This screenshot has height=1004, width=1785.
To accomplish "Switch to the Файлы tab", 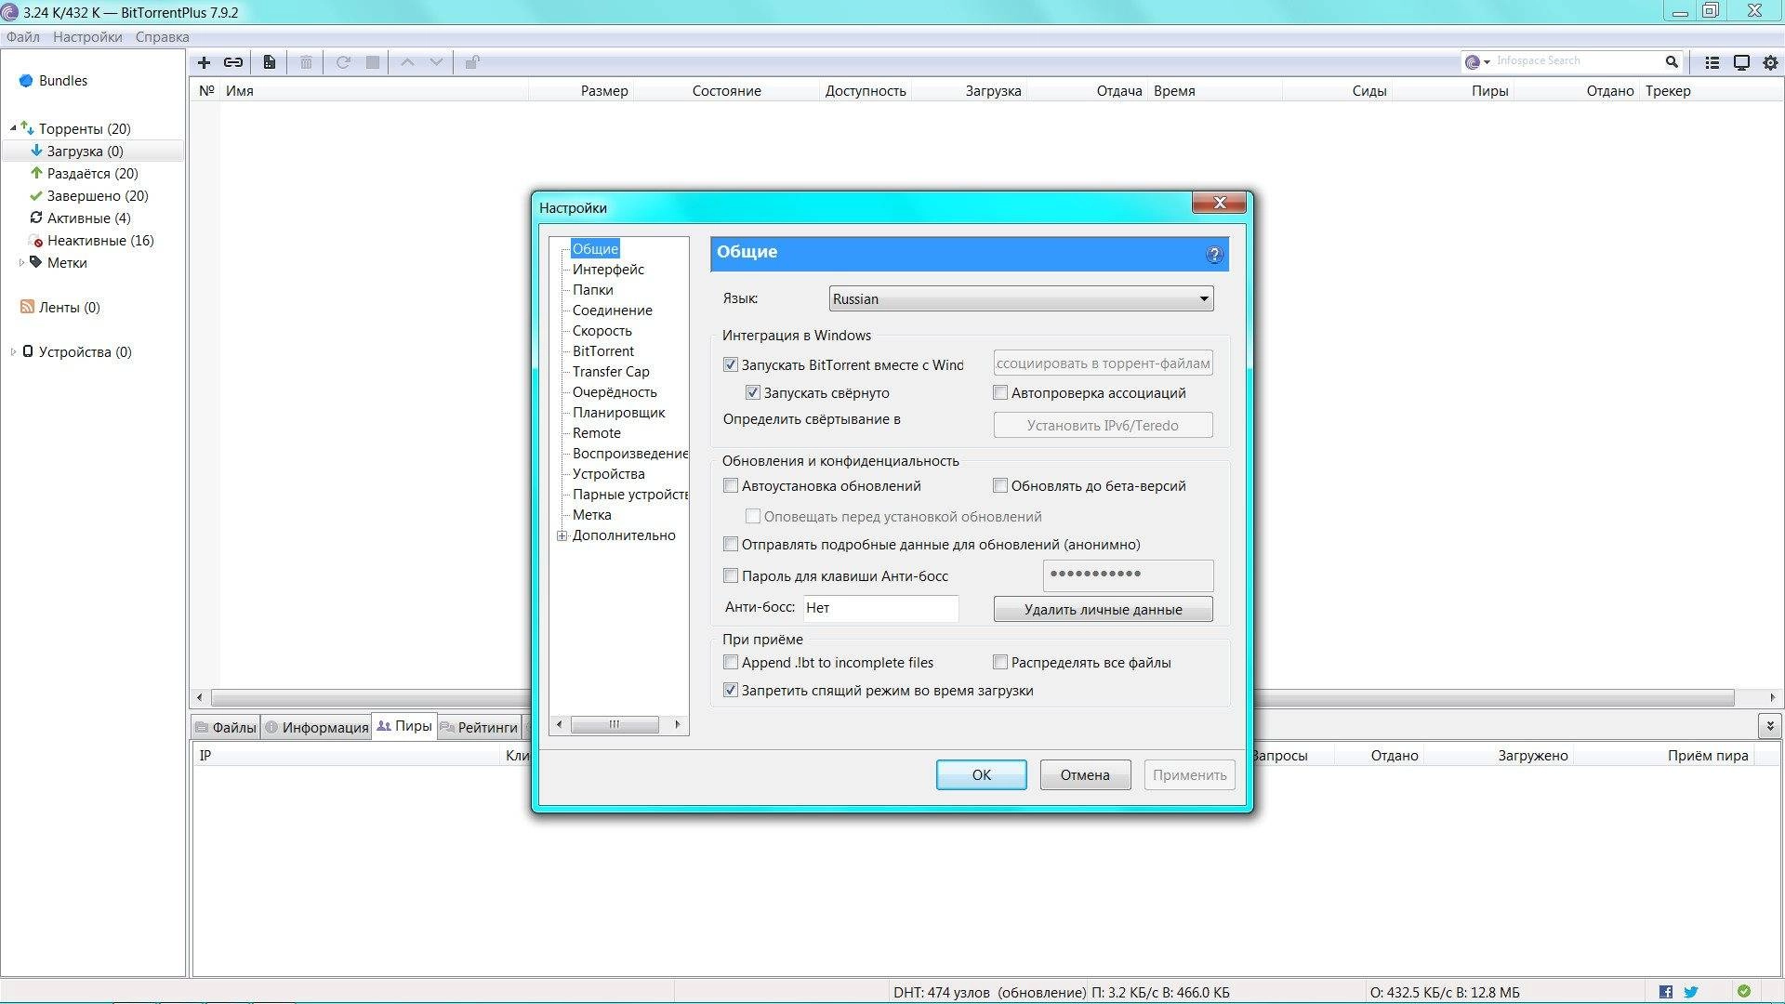I will (225, 727).
